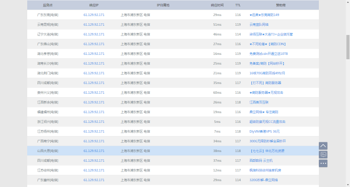Select the 山西太原[电信] monitoring point cell
This screenshot has height=187, width=350.
(48, 151)
